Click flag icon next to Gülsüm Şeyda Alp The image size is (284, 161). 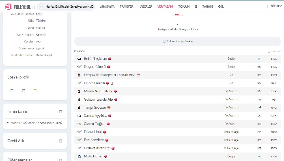[x=116, y=100]
